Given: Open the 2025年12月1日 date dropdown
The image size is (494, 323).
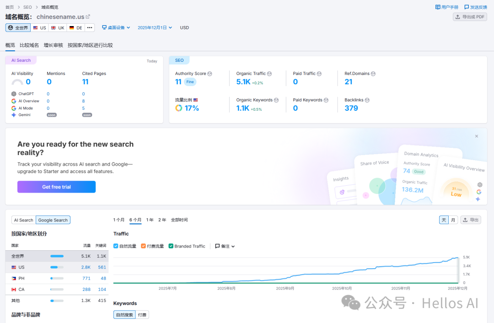Looking at the screenshot, I should pyautogui.click(x=155, y=28).
